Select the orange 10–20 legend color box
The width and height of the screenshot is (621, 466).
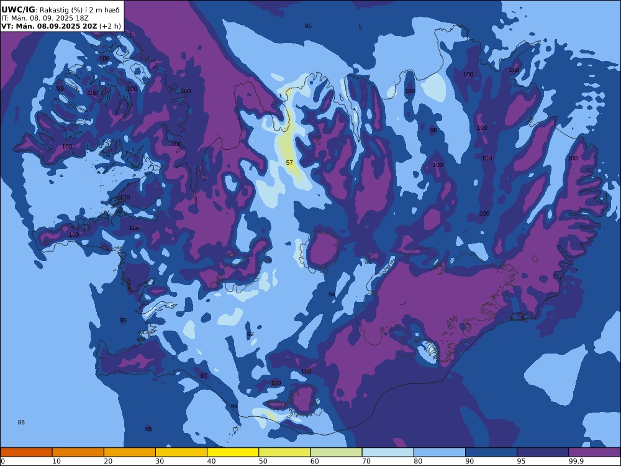(x=78, y=452)
